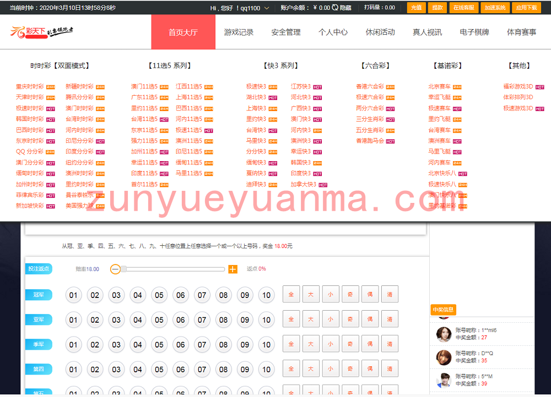Open the 韩国时时彩 game
Screen dimensions: 551x397
(30, 119)
